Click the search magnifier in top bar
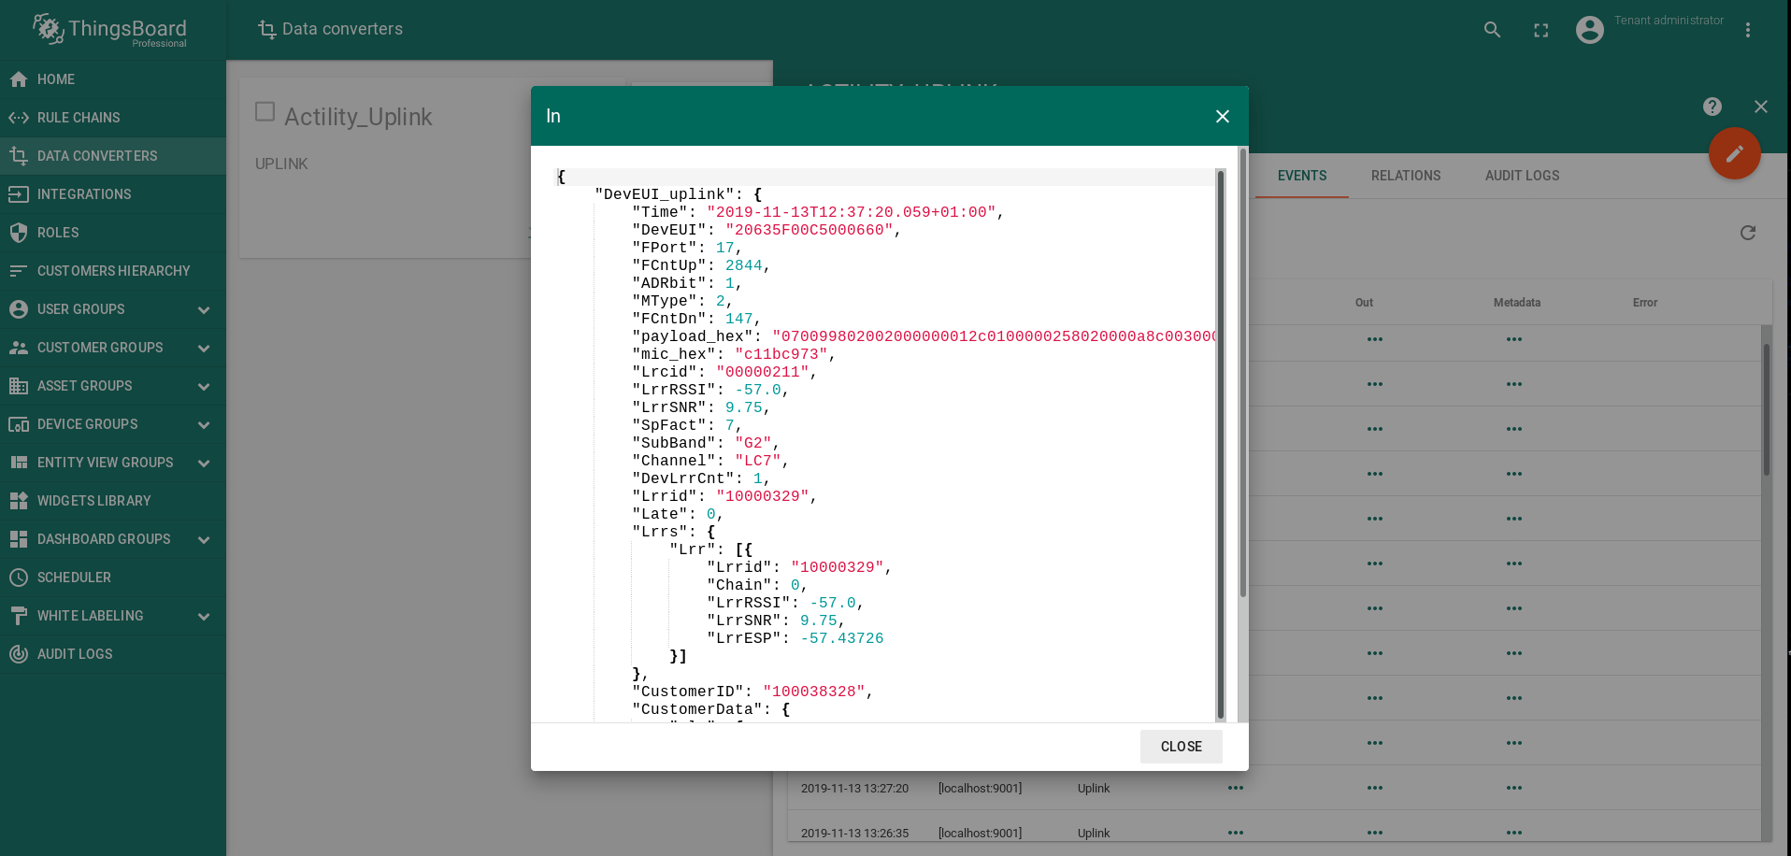Viewport: 1791px width, 856px height. pyautogui.click(x=1493, y=30)
